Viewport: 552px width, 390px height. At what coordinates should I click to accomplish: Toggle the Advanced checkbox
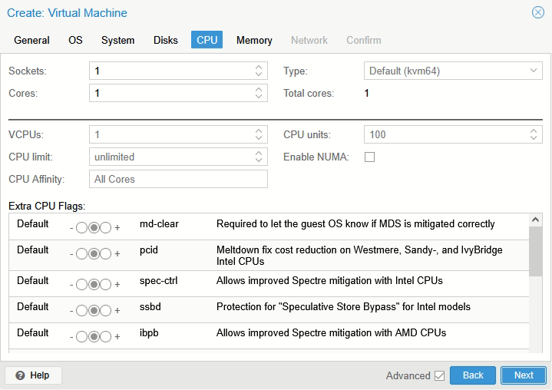(439, 375)
